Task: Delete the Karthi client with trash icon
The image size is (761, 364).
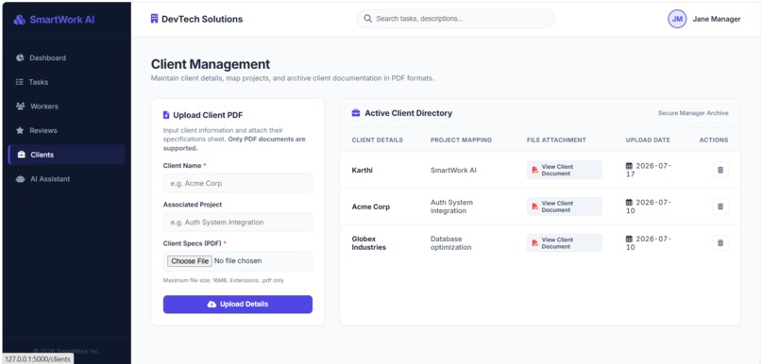Action: click(x=720, y=170)
